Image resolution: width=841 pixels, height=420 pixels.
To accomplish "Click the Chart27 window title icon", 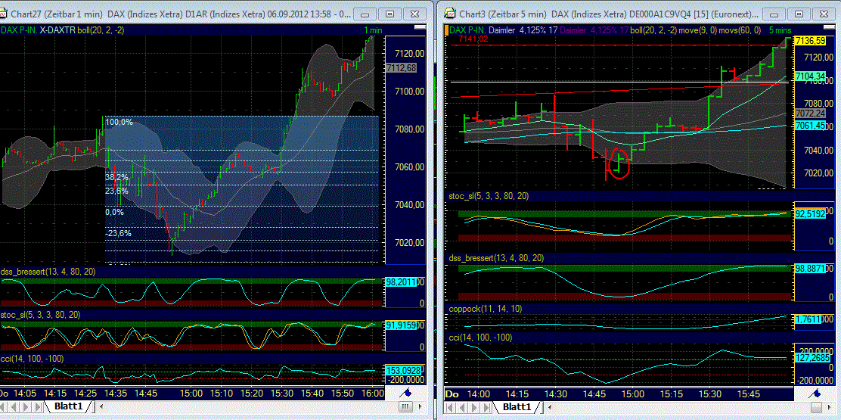I will (5, 13).
